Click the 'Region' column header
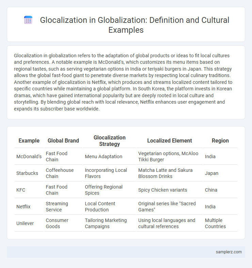This screenshot has height=268, width=252. point(220,141)
